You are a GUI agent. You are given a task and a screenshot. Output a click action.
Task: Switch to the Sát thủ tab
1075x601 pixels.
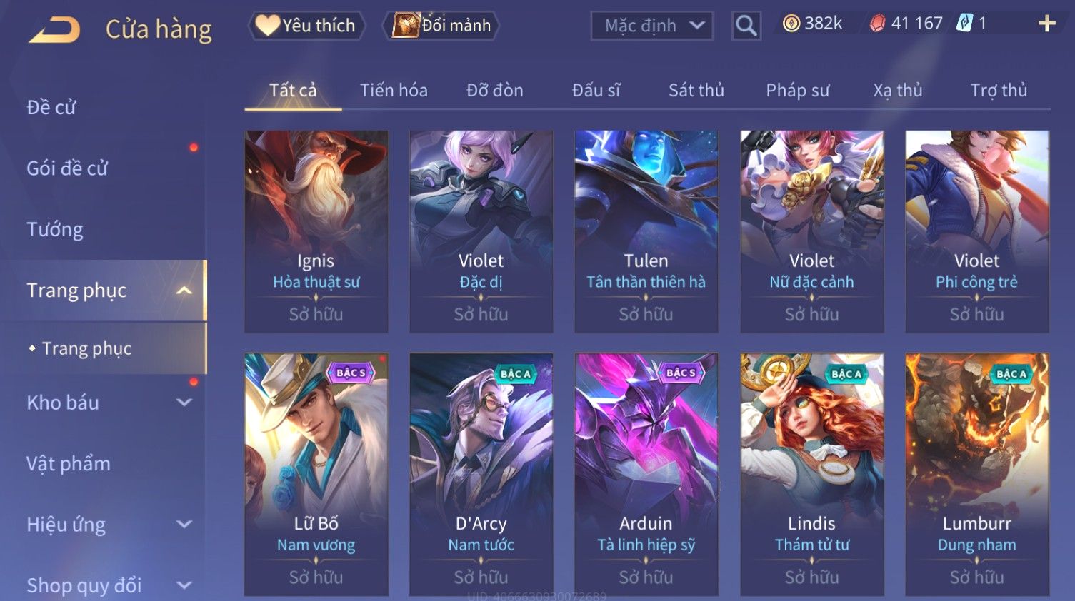click(696, 90)
